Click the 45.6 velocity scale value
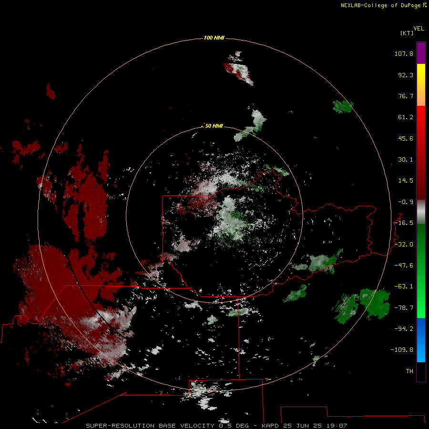429x429 pixels. [406, 138]
